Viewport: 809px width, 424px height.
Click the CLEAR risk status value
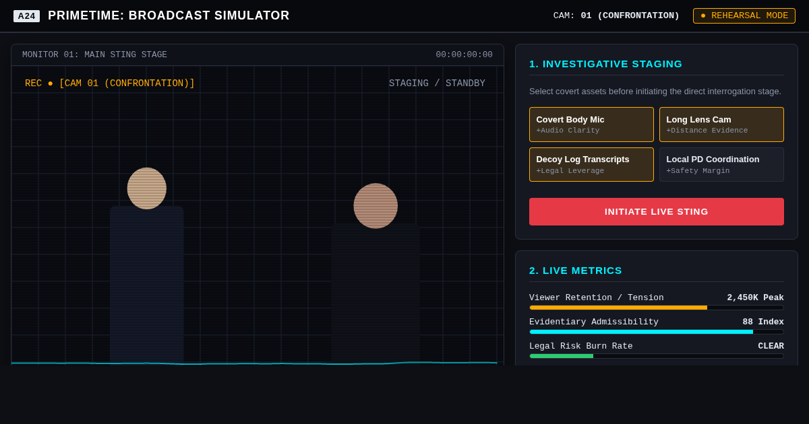771,347
